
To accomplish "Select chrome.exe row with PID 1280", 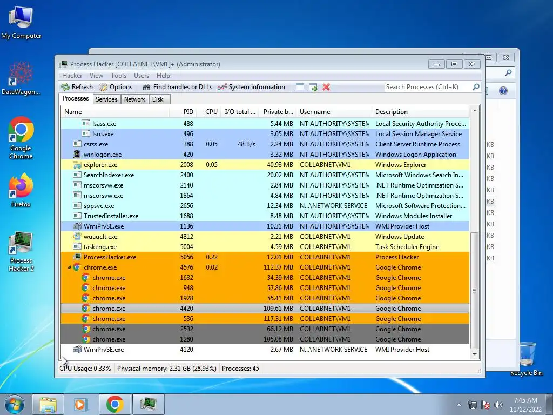I will coord(265,339).
